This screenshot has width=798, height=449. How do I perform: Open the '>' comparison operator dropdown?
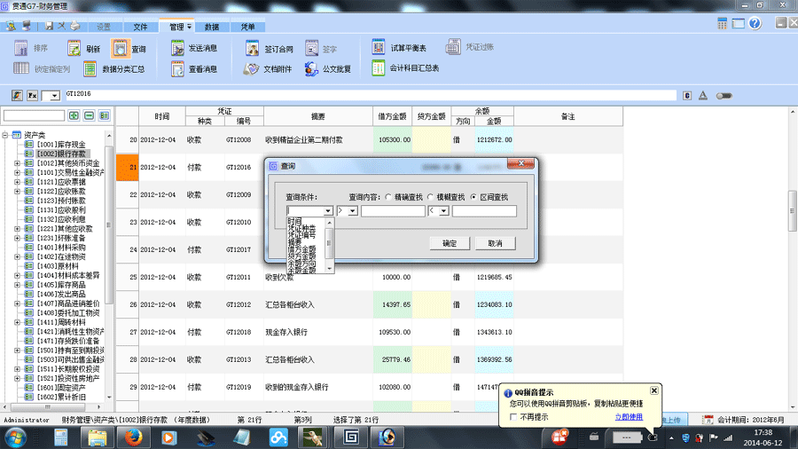(352, 211)
